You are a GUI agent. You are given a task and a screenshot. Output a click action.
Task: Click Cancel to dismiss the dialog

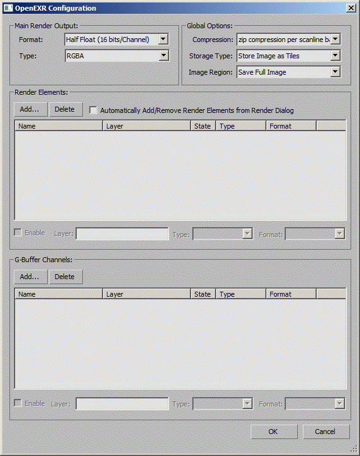tap(326, 432)
